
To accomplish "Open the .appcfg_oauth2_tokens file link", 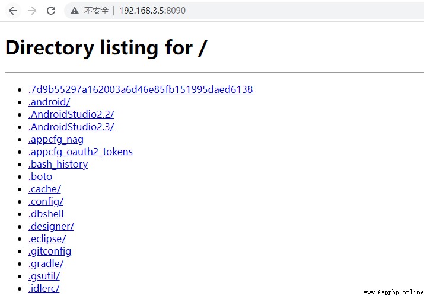I will click(x=81, y=152).
